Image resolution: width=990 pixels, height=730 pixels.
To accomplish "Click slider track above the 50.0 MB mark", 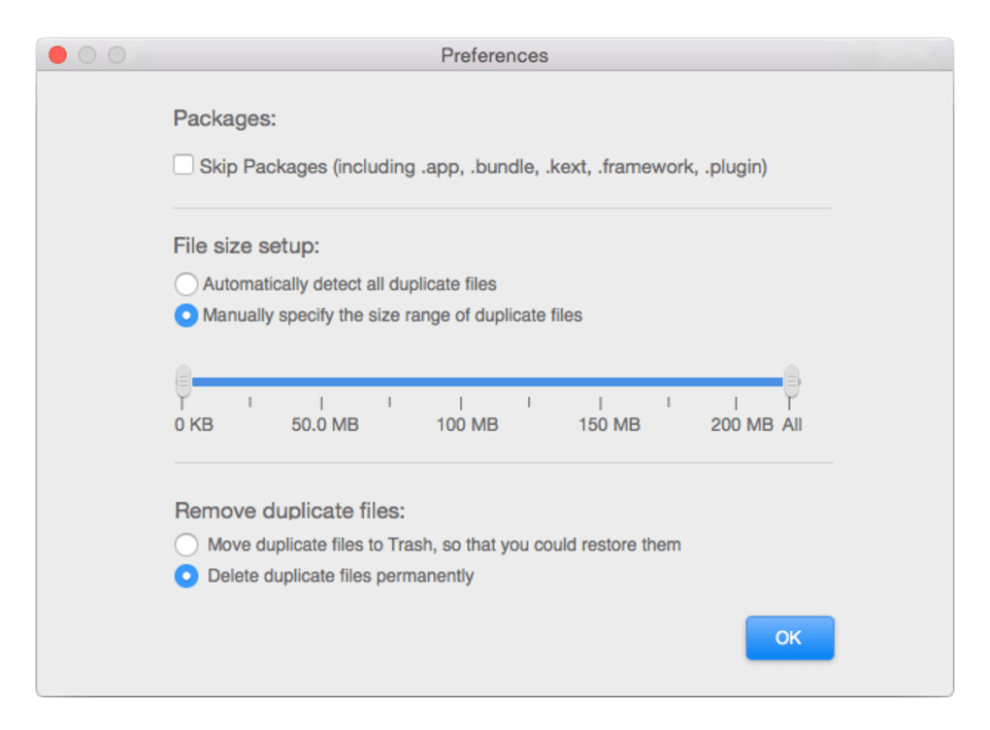I will [x=321, y=382].
